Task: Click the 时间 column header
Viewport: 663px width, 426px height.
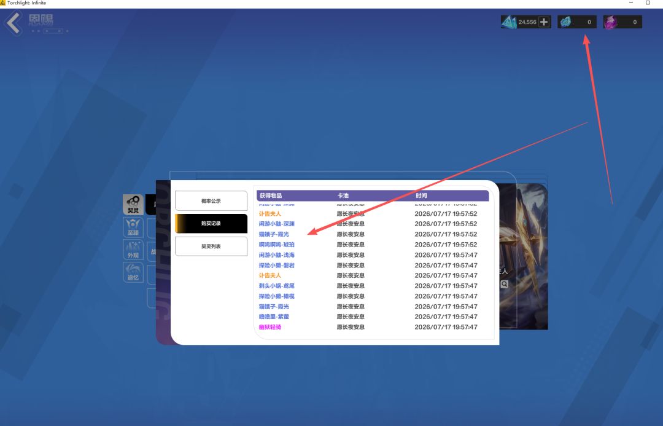Action: [421, 195]
